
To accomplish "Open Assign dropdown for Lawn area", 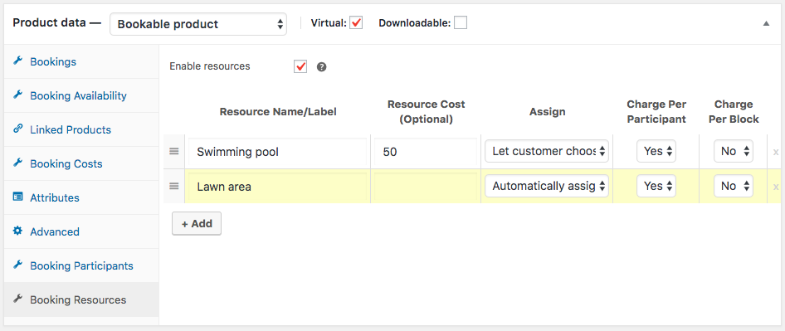I will [547, 187].
